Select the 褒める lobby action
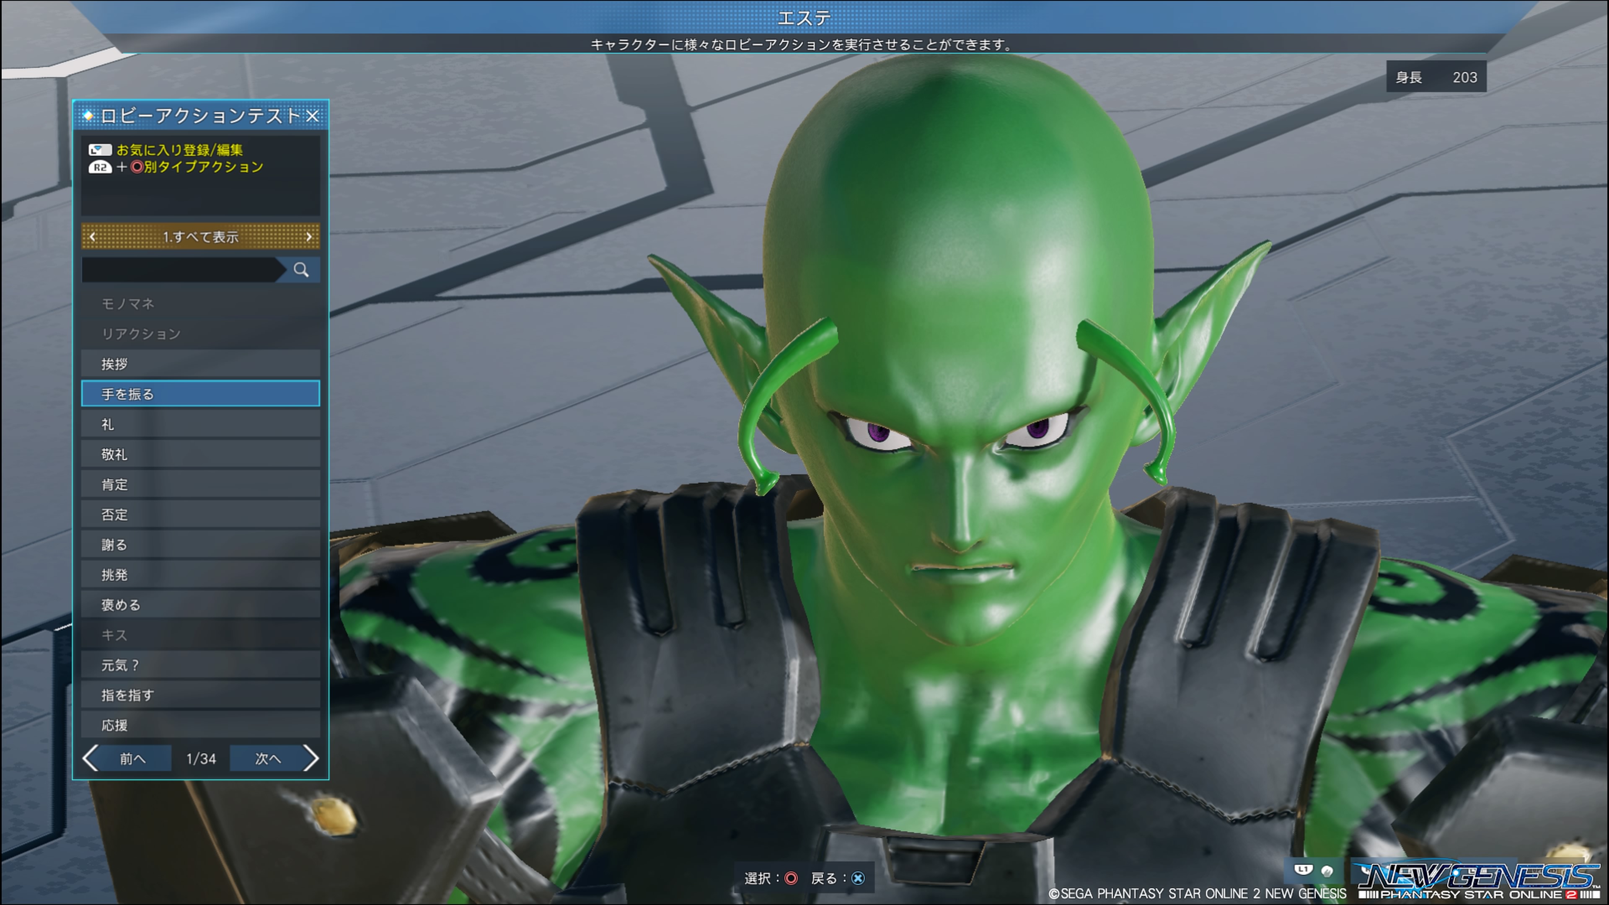This screenshot has height=905, width=1609. (x=201, y=604)
